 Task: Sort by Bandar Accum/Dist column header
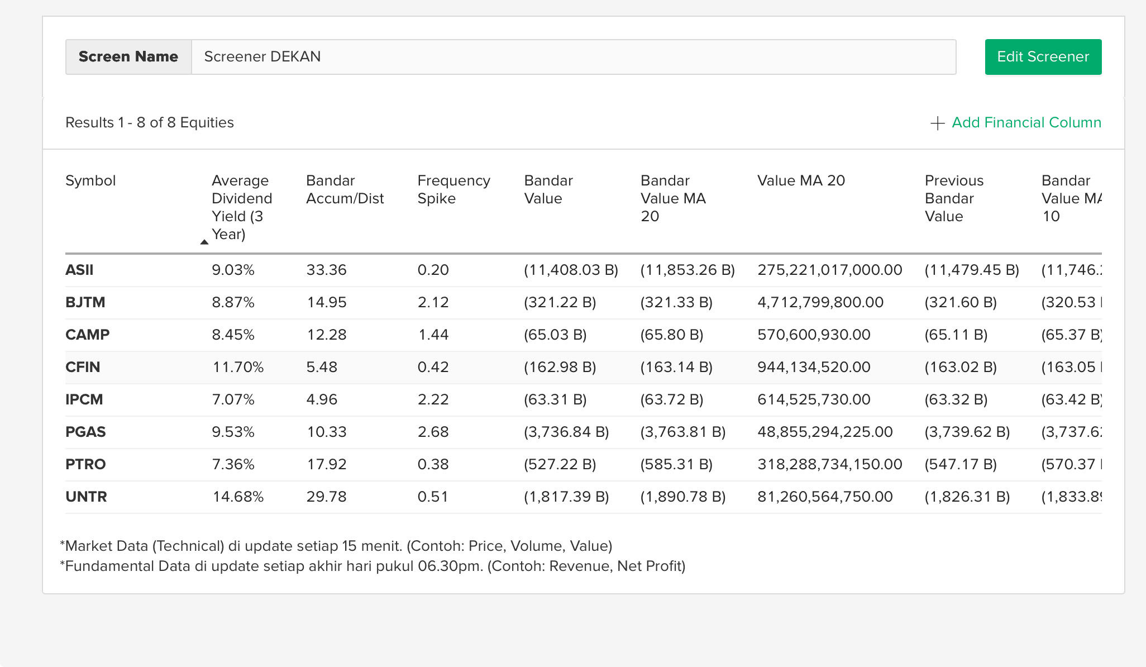pyautogui.click(x=345, y=189)
